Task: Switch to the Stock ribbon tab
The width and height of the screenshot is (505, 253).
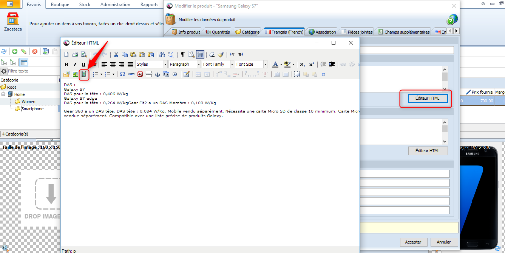Action: click(x=85, y=5)
